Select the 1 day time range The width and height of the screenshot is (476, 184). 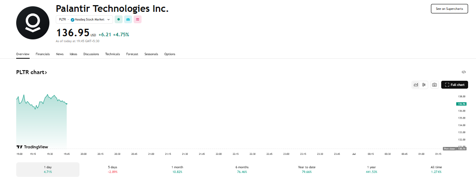pos(48,169)
